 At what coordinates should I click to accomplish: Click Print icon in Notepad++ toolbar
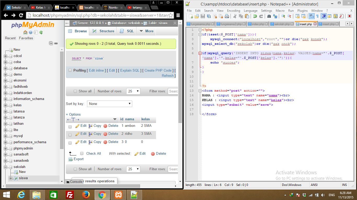227,16
